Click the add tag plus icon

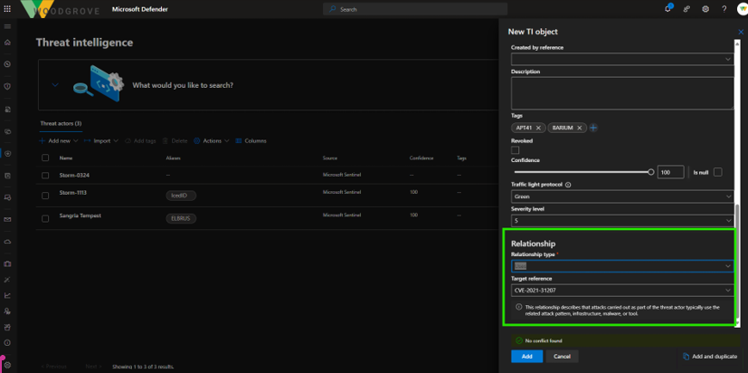(x=593, y=128)
